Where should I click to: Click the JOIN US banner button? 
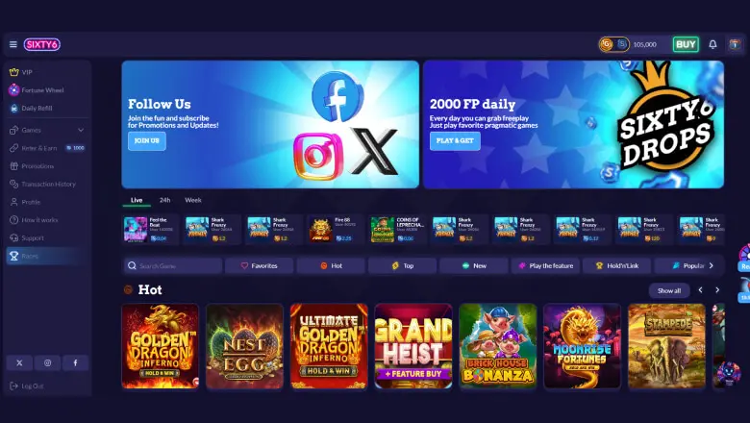click(x=147, y=141)
